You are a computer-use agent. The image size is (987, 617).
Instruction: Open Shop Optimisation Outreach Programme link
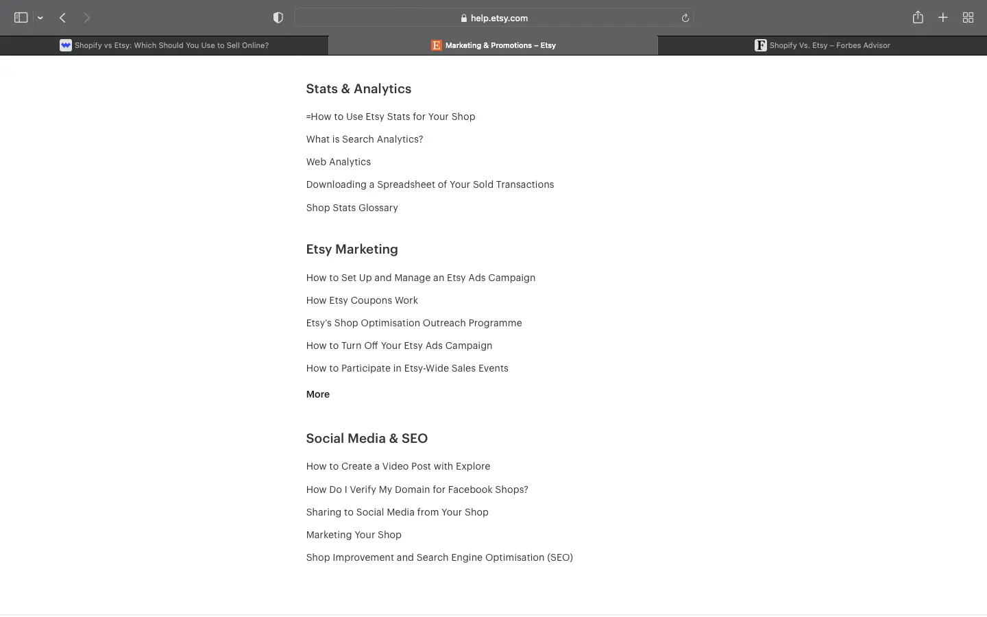pos(414,323)
